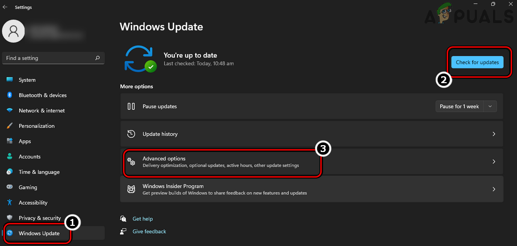Image resolution: width=517 pixels, height=246 pixels.
Task: Go to Accounts settings page
Action: pos(30,156)
